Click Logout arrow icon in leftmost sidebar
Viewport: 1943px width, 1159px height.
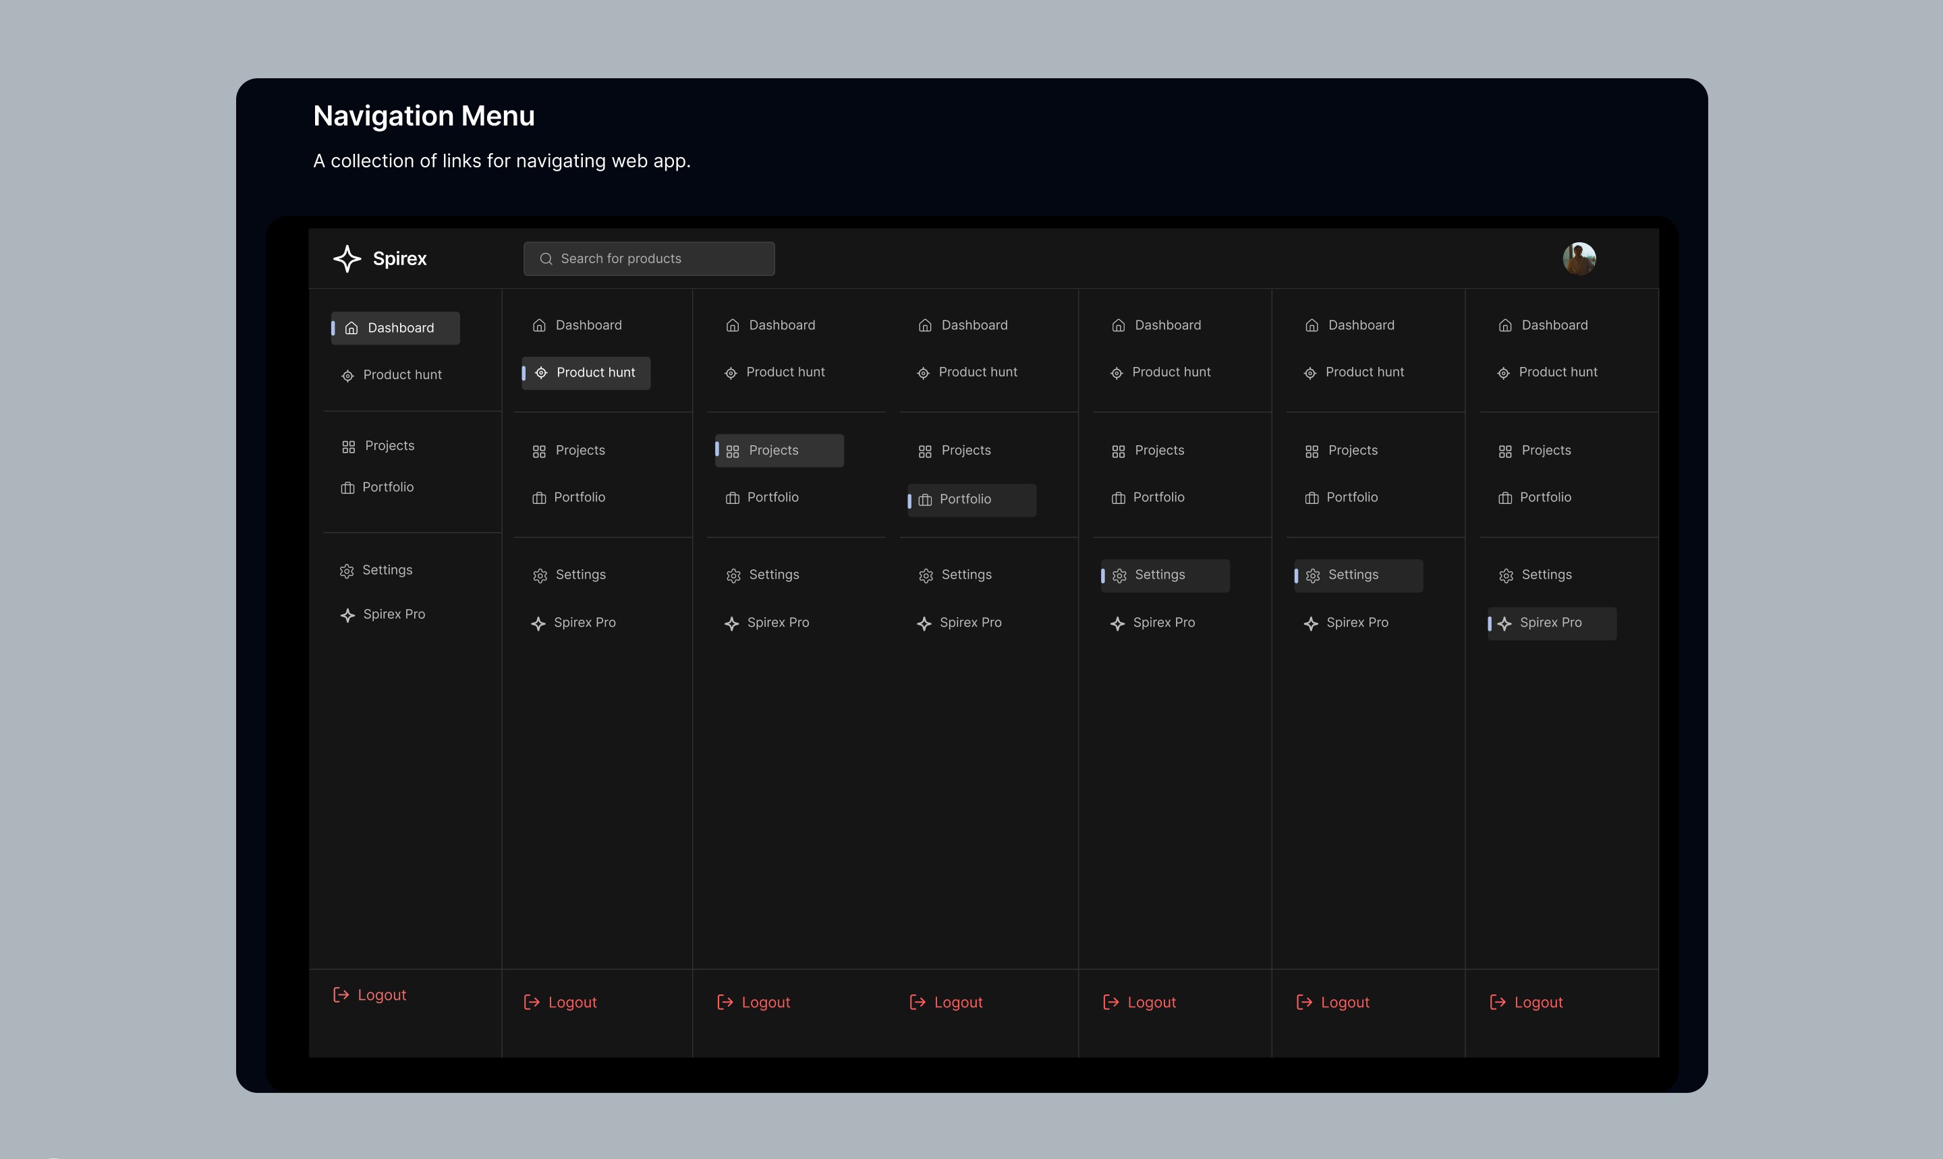click(341, 994)
